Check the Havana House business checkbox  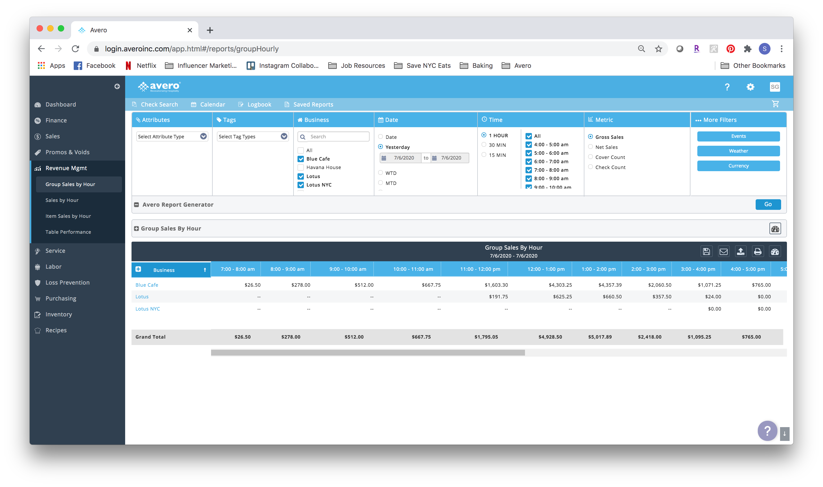300,167
